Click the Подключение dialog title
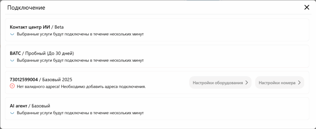Image resolution: width=316 pixels, height=129 pixels. 26,8
